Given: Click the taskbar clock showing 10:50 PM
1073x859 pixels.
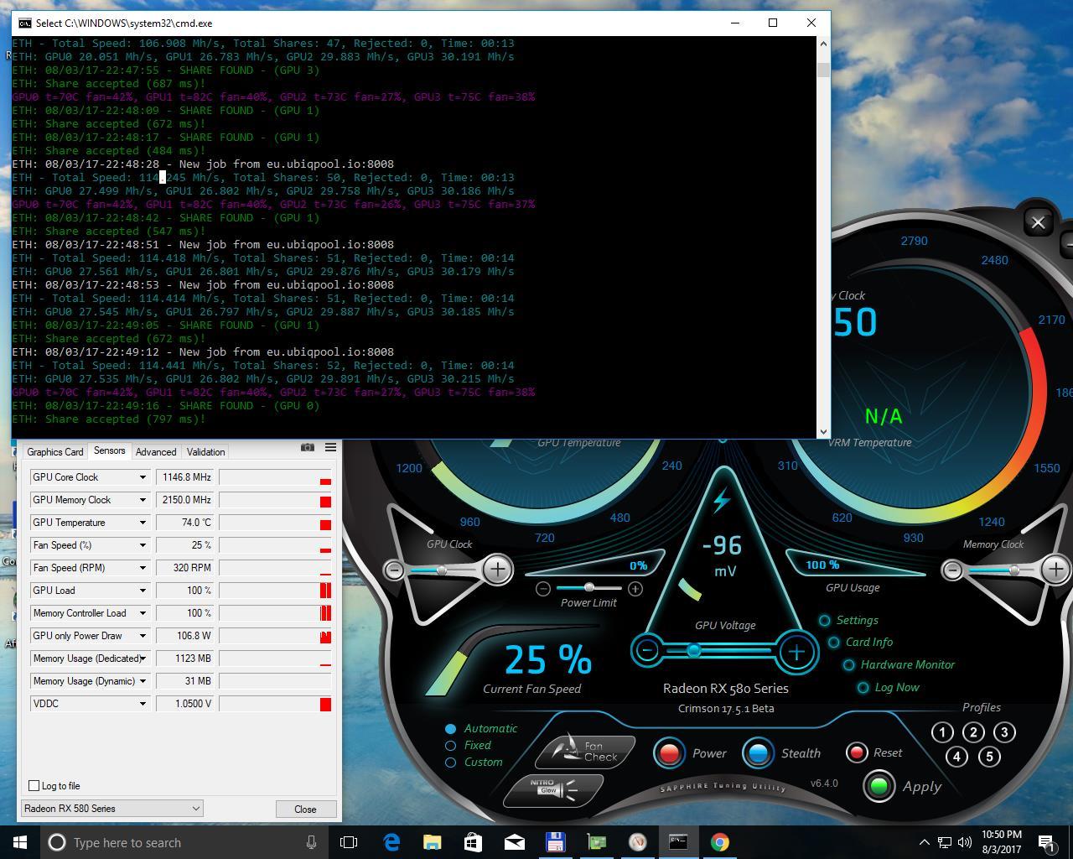Looking at the screenshot, I should (1001, 842).
